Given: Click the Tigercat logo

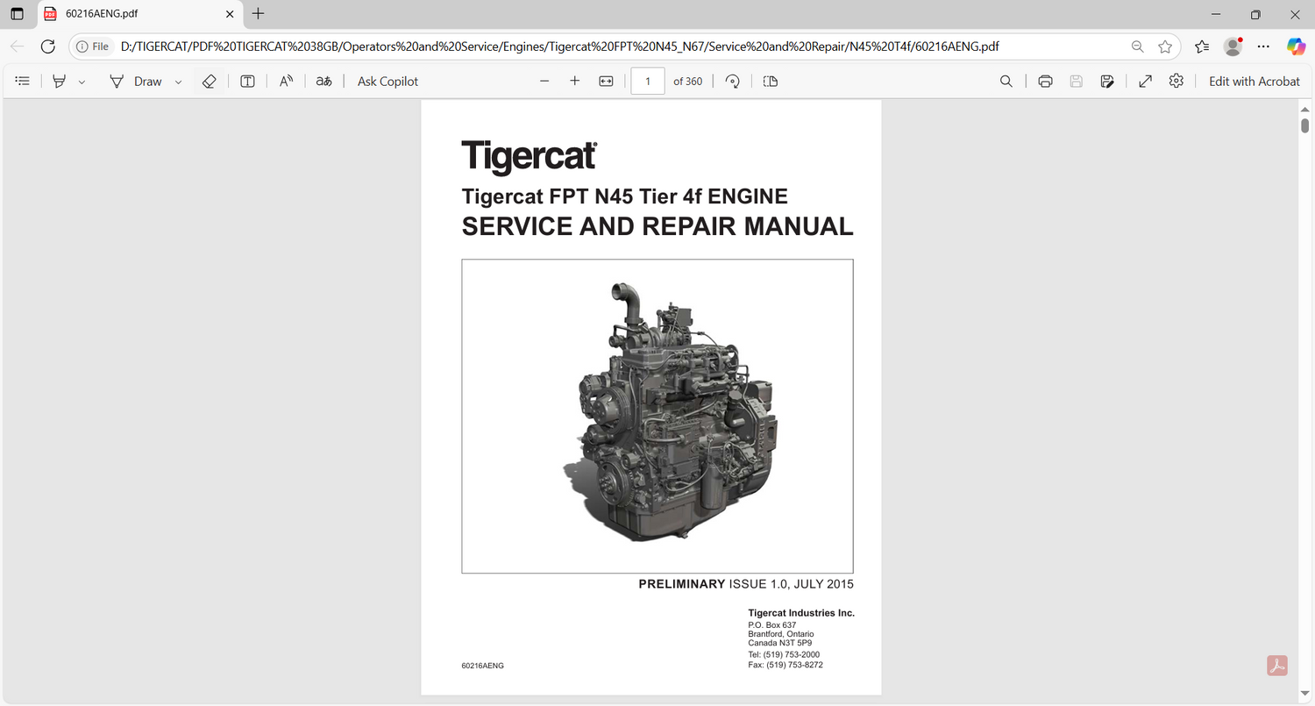Looking at the screenshot, I should [x=530, y=158].
